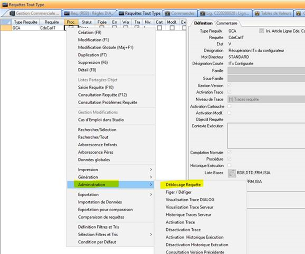The height and width of the screenshot is (254, 305).
Task: Toggle the Gestion Version checkbox
Action: pos(229,86)
